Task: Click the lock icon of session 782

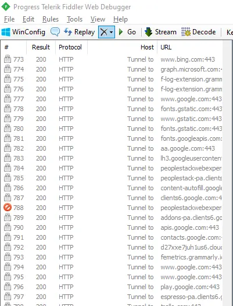Action: coord(8,148)
